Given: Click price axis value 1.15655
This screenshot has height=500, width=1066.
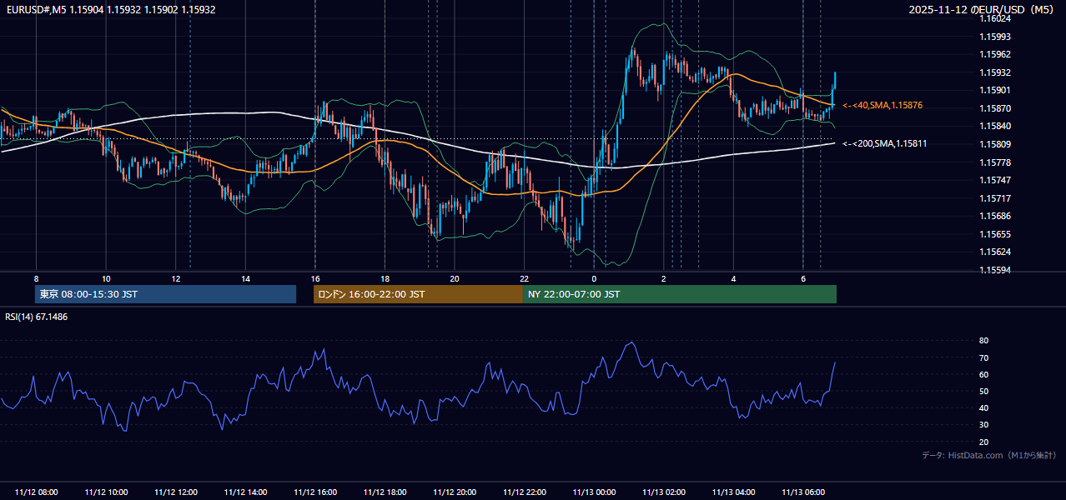Looking at the screenshot, I should coord(994,234).
